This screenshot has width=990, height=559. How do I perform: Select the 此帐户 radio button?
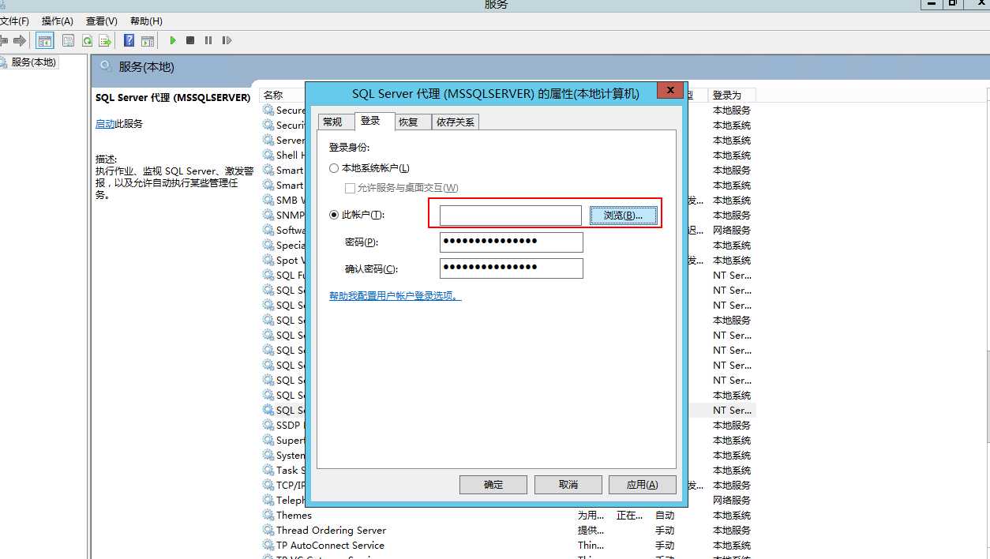coord(334,215)
